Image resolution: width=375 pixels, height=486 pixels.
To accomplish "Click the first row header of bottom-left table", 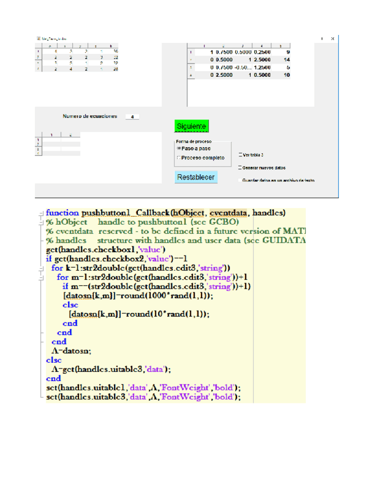I will (38, 140).
